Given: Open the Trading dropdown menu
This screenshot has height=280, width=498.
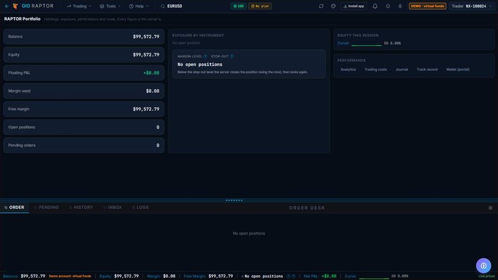Looking at the screenshot, I should (79, 6).
